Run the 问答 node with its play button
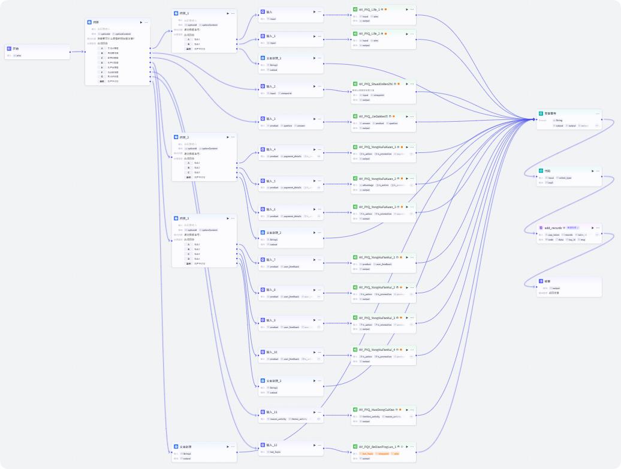The width and height of the screenshot is (621, 469). coord(141,22)
